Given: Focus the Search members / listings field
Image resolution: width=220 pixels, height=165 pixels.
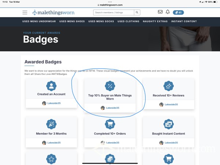Looking at the screenshot, I should pyautogui.click(x=114, y=12).
